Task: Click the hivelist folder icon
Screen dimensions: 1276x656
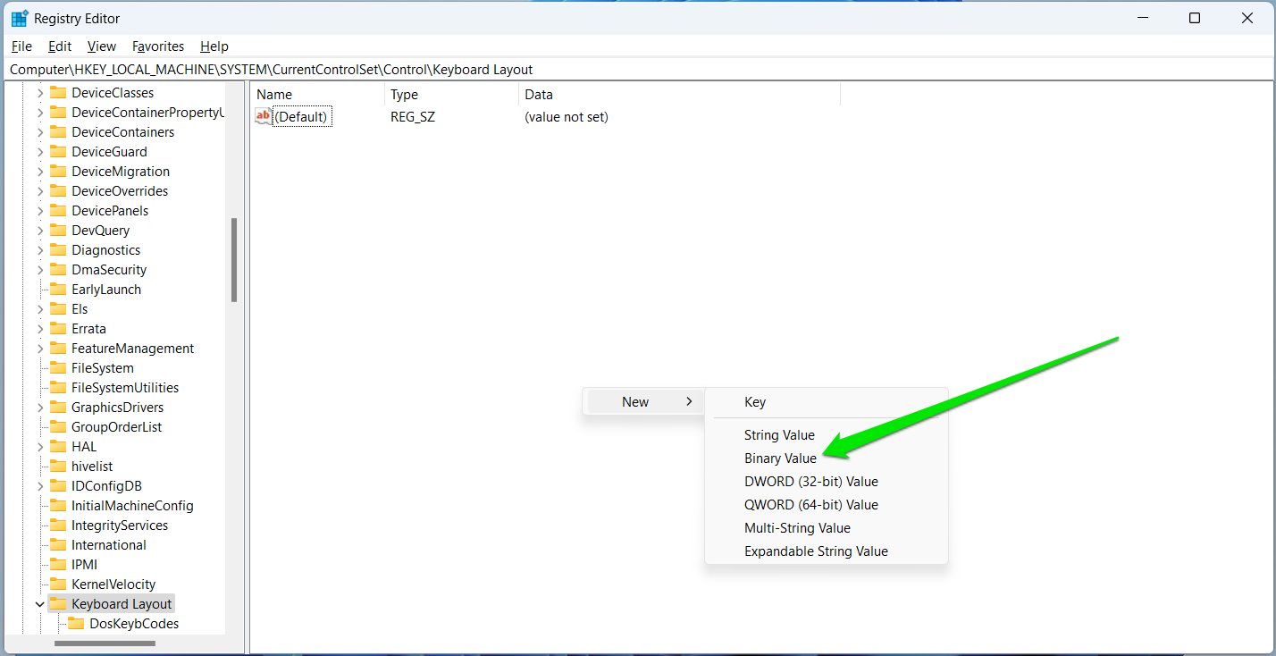Action: pos(57,466)
